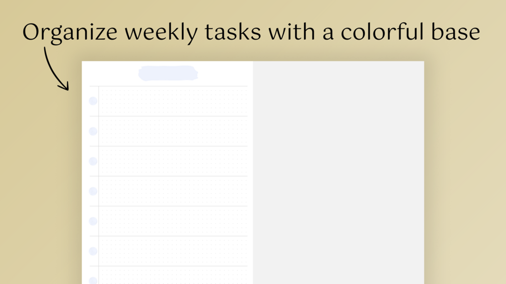506x284 pixels.
Task: Click the word "Organize" in the headline
Action: 69,33
